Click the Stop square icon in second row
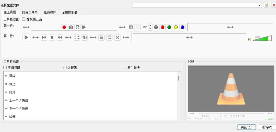276x132 pixels. [52, 38]
